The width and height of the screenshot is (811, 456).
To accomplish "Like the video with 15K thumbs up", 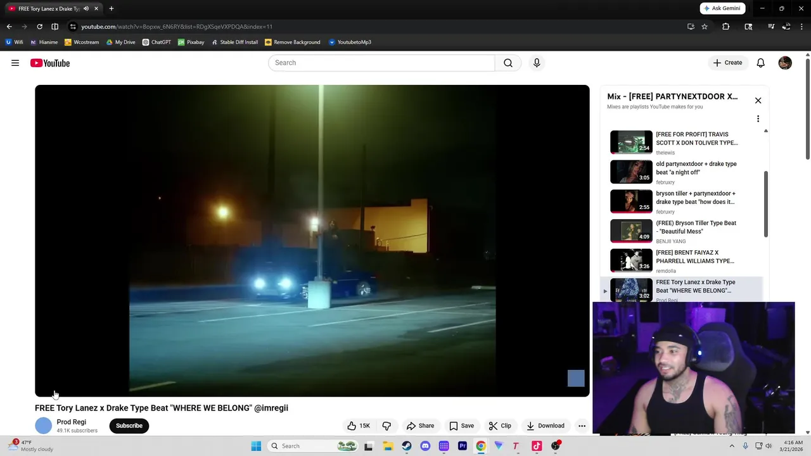I will (359, 426).
